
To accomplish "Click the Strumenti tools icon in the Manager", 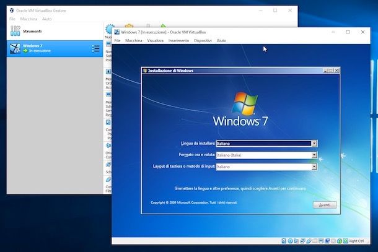I will (x=15, y=31).
